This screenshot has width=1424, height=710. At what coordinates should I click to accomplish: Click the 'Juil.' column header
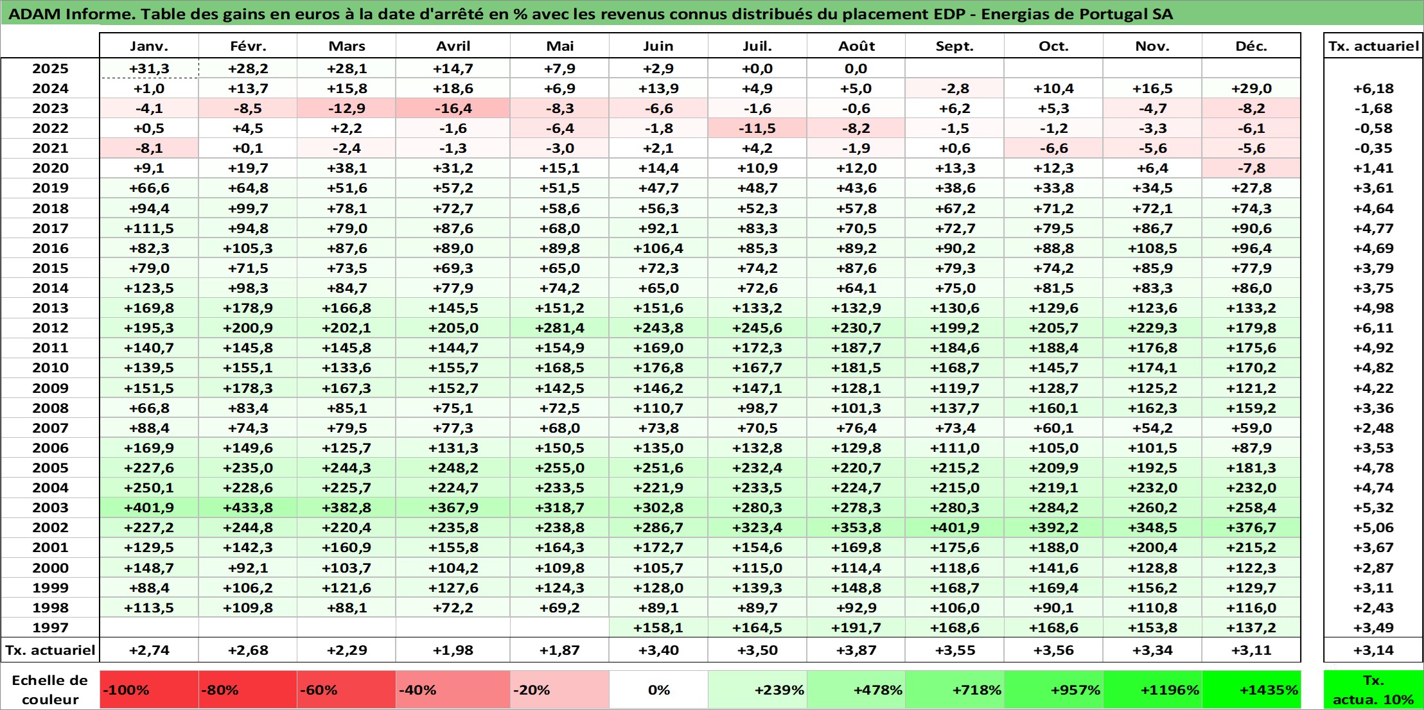[x=757, y=46]
